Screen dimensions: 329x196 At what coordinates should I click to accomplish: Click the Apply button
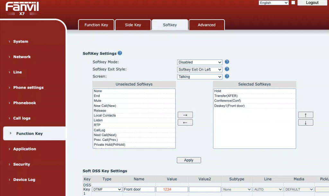[x=189, y=160]
